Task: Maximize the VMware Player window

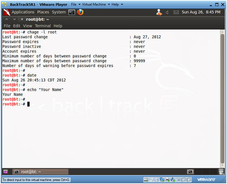Action: point(217,5)
